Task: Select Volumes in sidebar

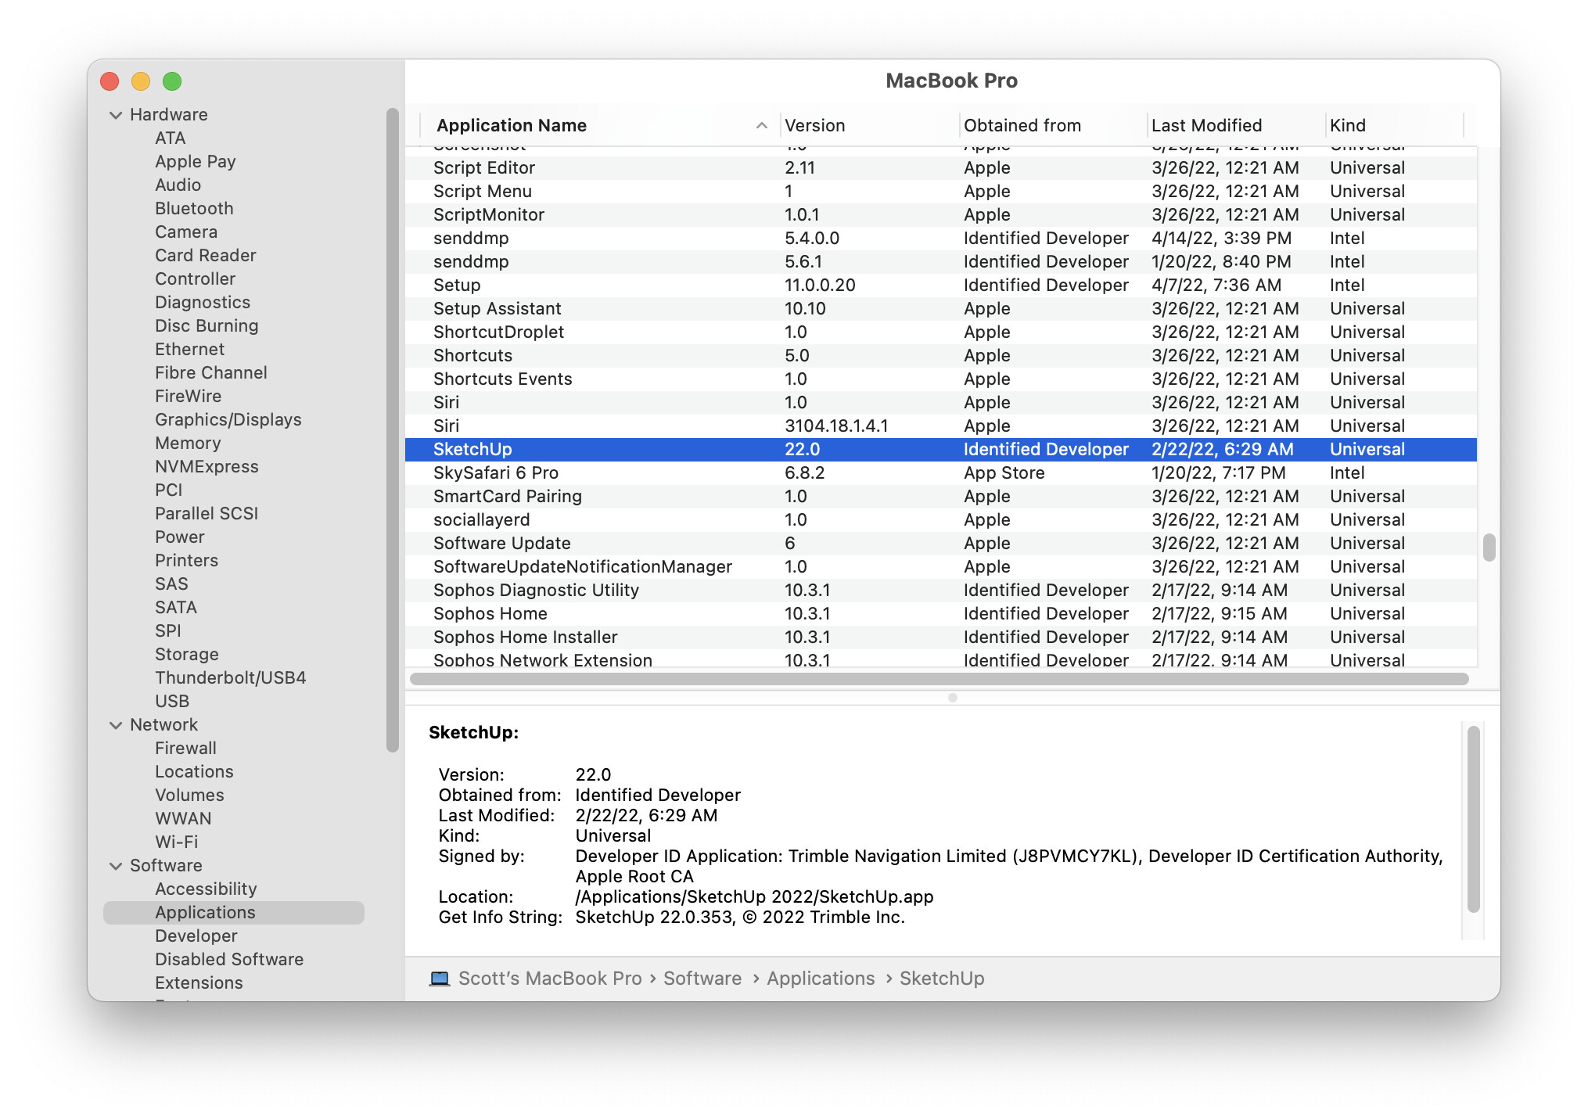Action: pyautogui.click(x=189, y=796)
